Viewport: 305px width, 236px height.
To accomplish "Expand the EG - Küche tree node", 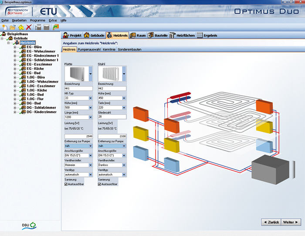I will coord(15,69).
